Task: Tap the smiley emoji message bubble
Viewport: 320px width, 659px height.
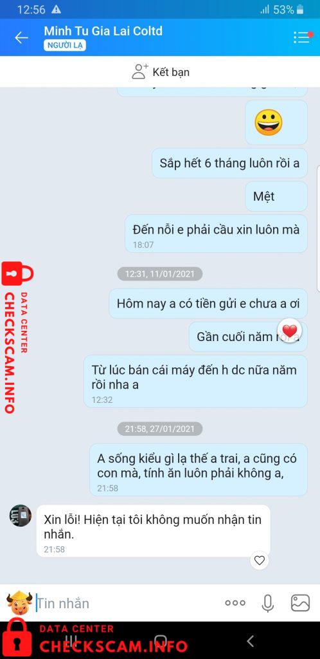Action: tap(276, 122)
